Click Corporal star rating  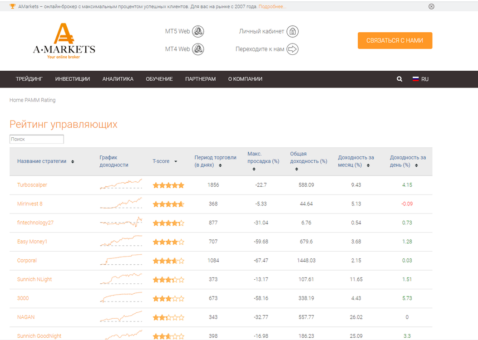click(x=168, y=261)
